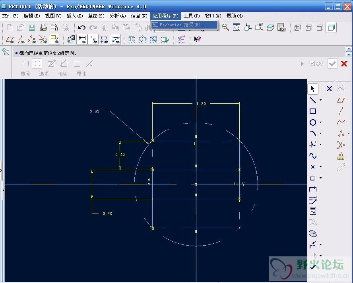Select the modify dimensions tool
353x283 pixels.
tap(313, 200)
